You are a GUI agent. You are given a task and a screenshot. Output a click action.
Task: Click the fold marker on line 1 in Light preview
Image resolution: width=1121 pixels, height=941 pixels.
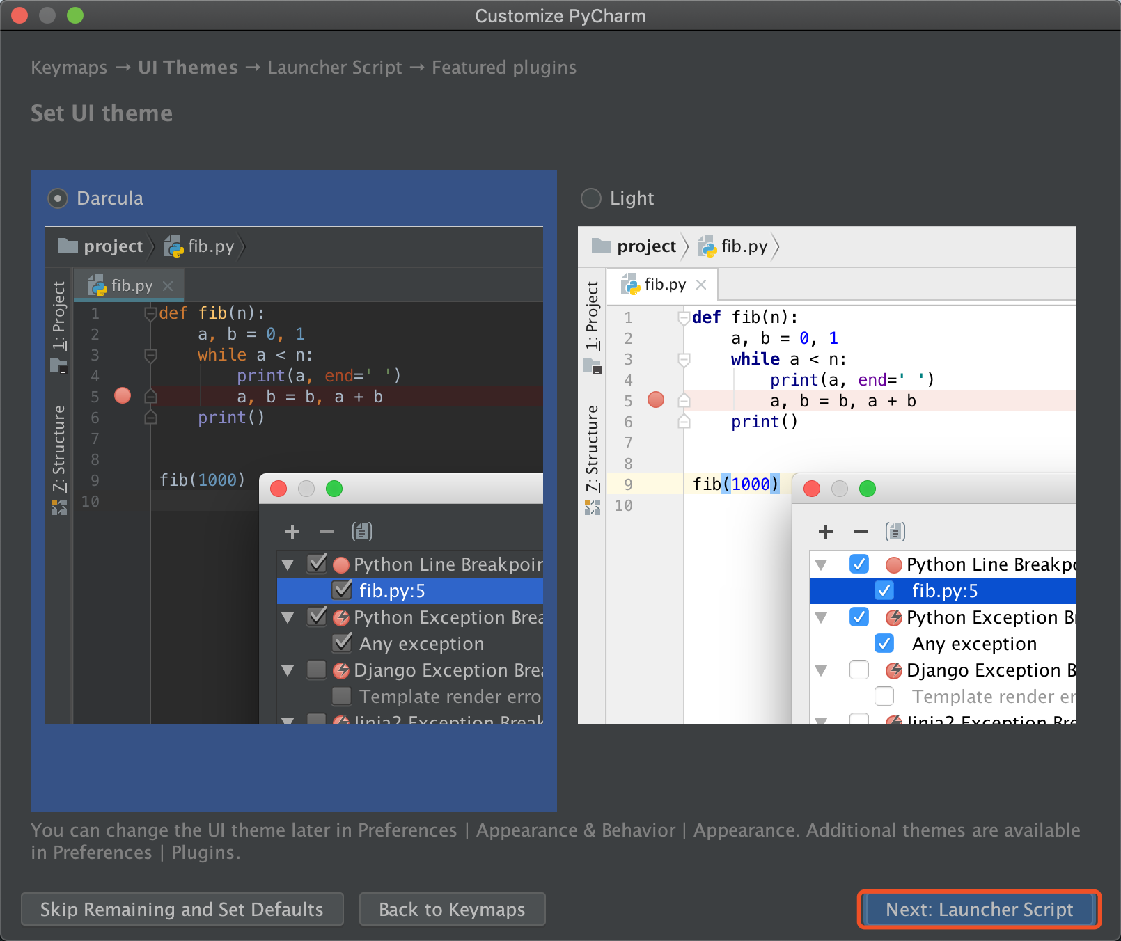point(684,318)
